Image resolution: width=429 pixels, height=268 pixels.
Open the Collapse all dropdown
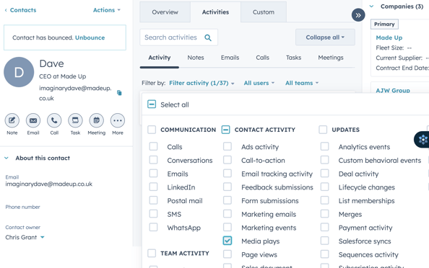tap(325, 37)
